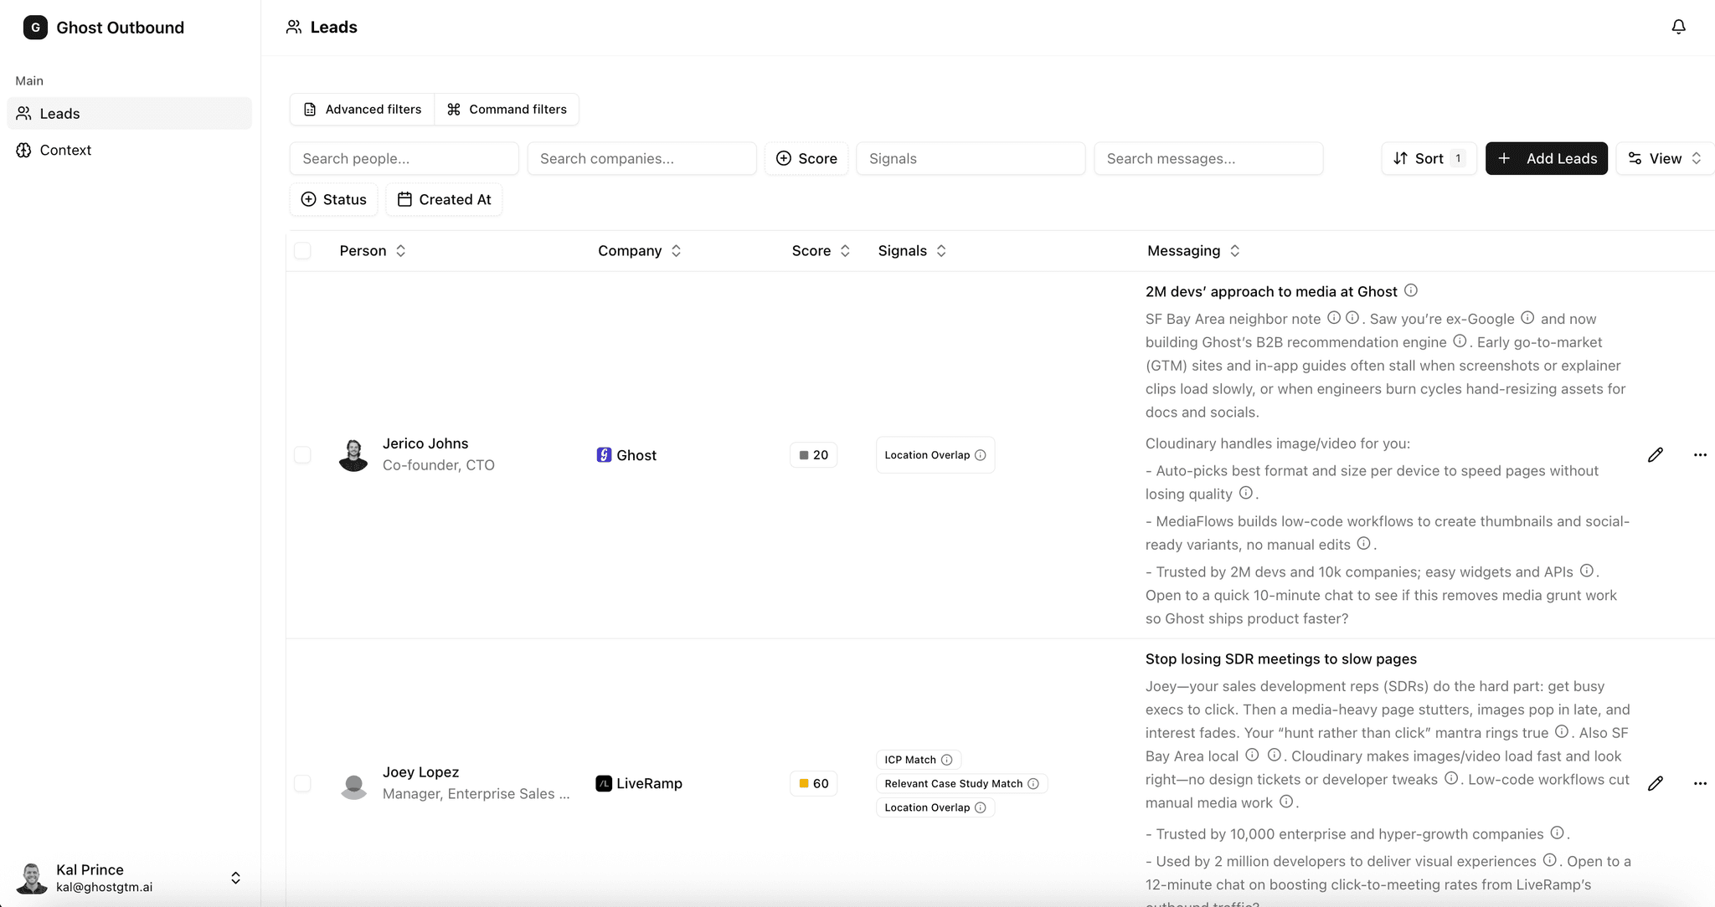
Task: Focus the Search messages field
Action: [x=1208, y=158]
